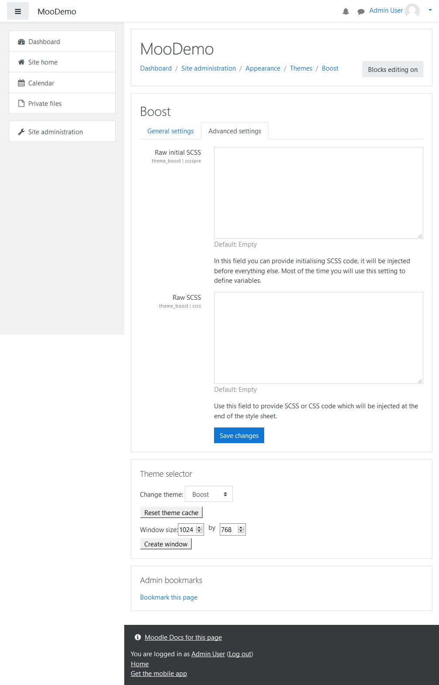
Task: Open Site administration from sidebar
Action: [62, 132]
